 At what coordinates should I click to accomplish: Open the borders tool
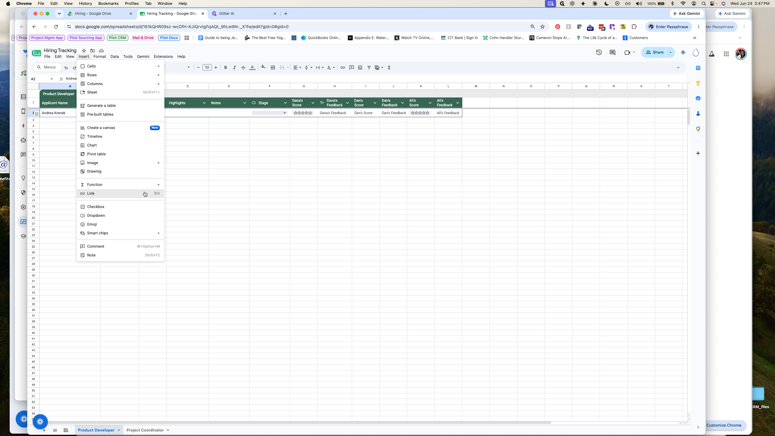point(273,68)
